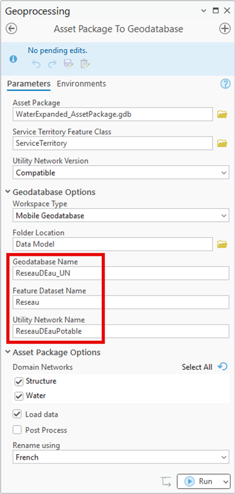Image resolution: width=235 pixels, height=494 pixels.
Task: Open the Rename using French dropdown
Action: coord(121,457)
